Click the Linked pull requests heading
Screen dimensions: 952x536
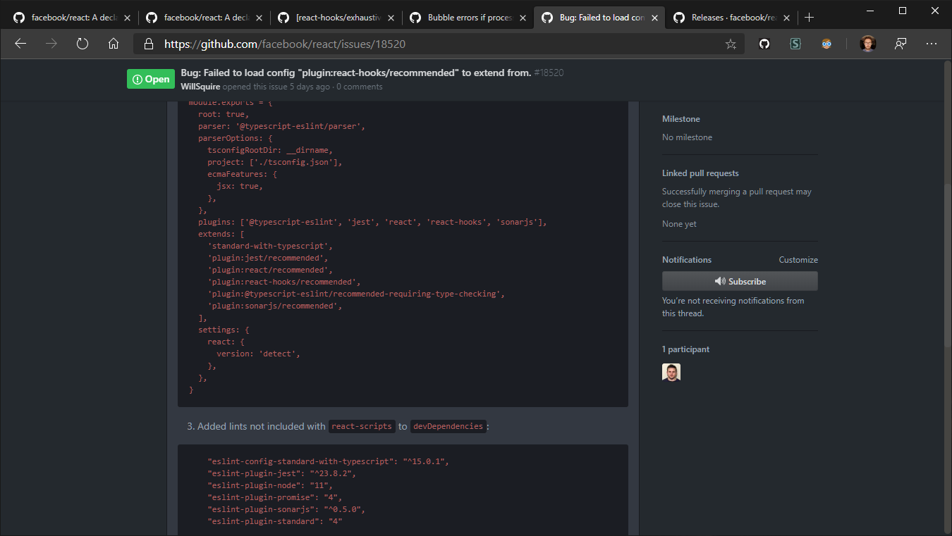click(700, 173)
